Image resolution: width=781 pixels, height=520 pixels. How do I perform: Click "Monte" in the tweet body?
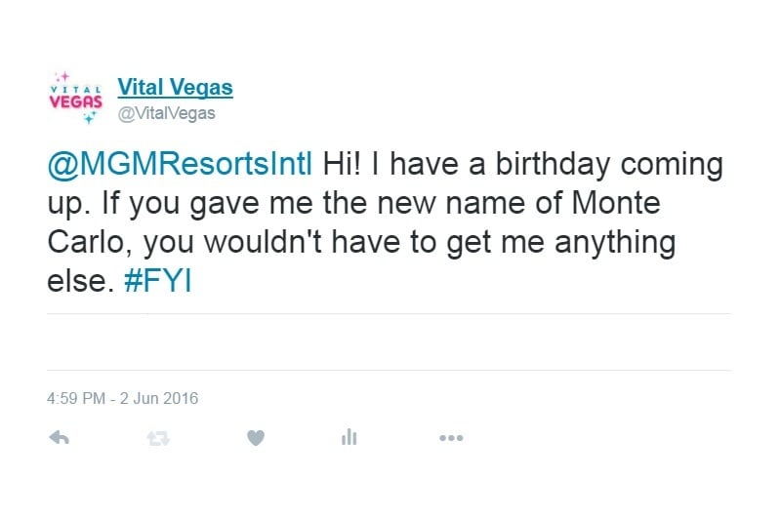(x=616, y=203)
